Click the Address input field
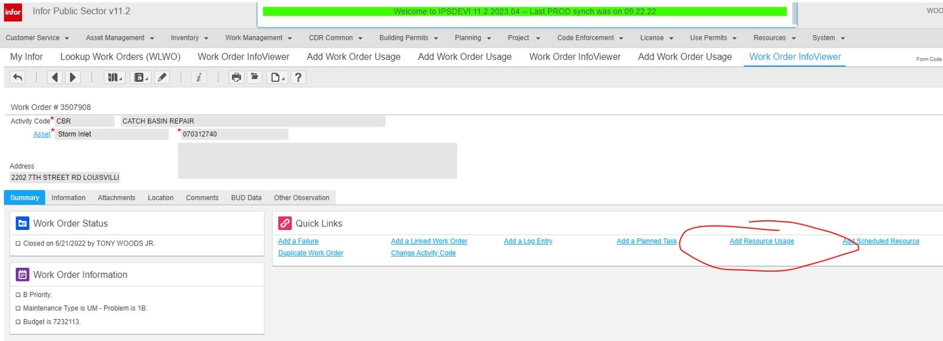Screen dimensions: 943x341 tap(65, 178)
